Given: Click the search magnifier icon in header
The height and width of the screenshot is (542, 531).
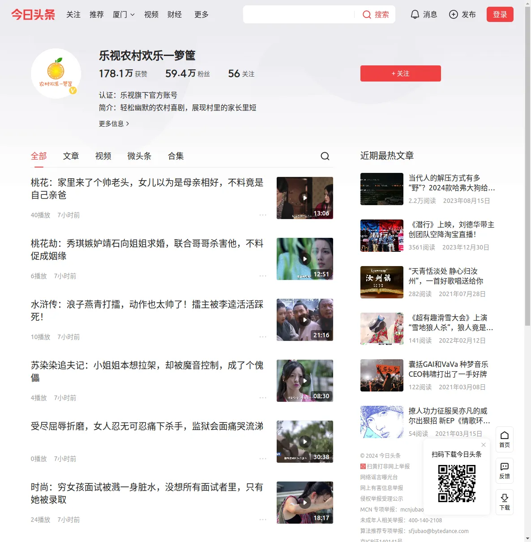Looking at the screenshot, I should (x=367, y=15).
